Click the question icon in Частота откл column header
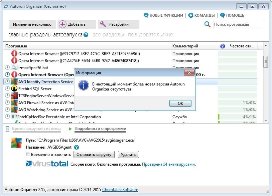Viewport: 272px width, 196px height. pos(223,46)
